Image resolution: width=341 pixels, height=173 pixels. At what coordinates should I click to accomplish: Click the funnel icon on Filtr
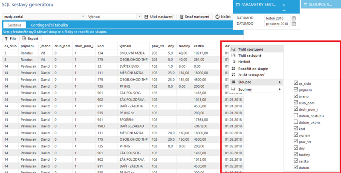coord(6,38)
